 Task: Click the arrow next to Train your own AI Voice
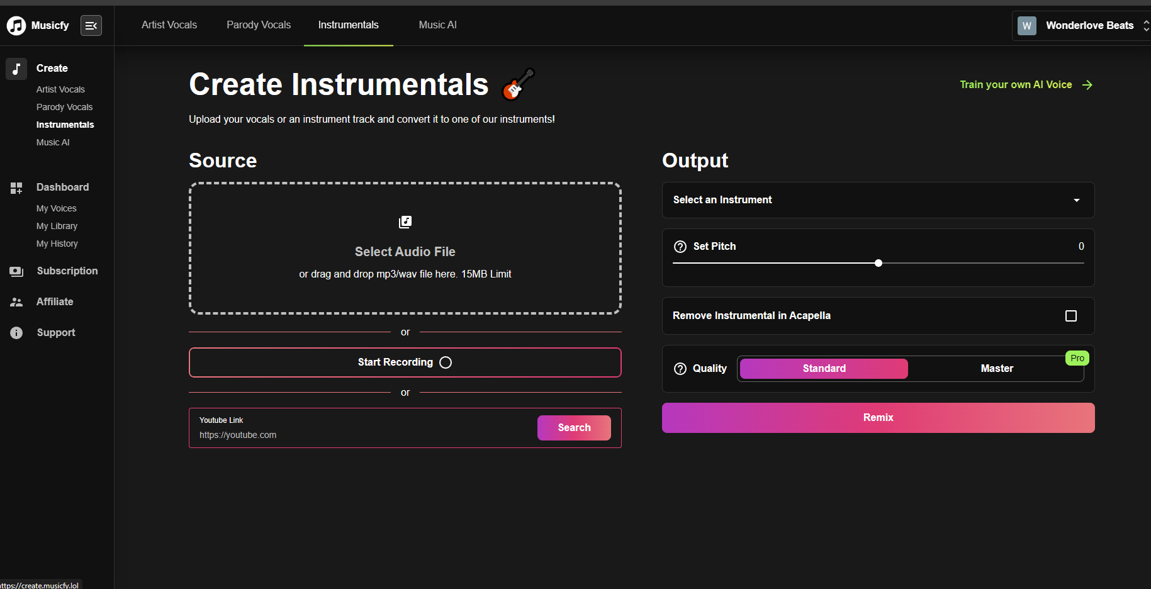1087,85
